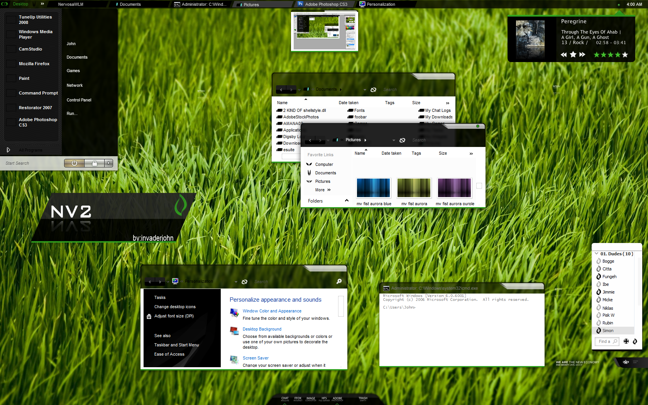Screen dimensions: 648x405
Task: Go forward in the Pictures window
Action: pyautogui.click(x=320, y=140)
